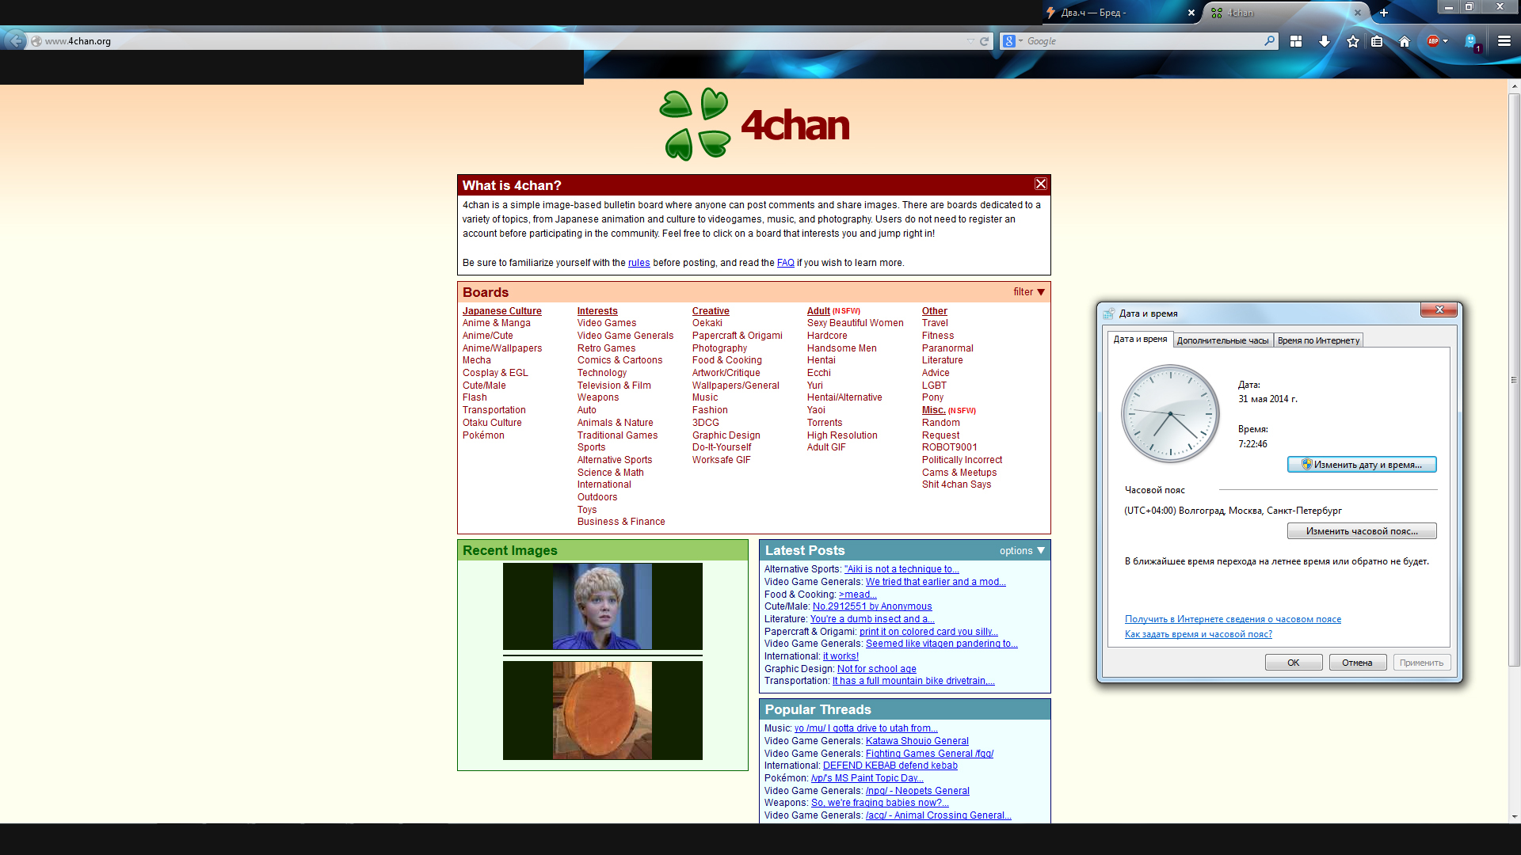Click the search magnifier icon

[1270, 40]
